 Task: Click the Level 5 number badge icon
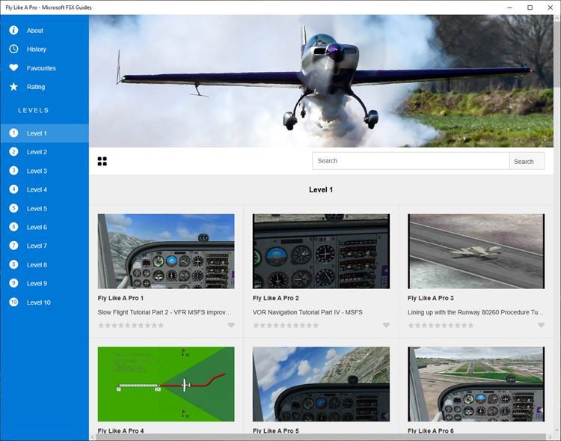coord(13,208)
